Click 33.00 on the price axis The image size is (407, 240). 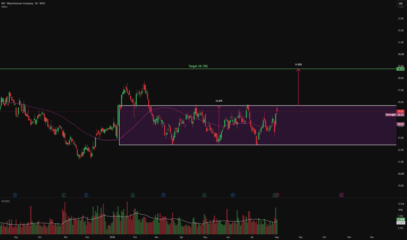coord(400,18)
